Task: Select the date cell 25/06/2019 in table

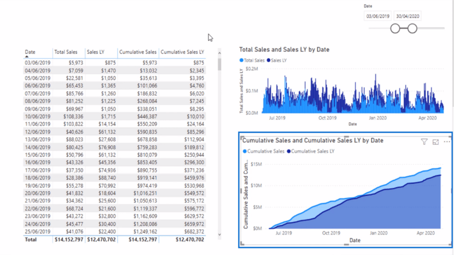Action: pyautogui.click(x=38, y=232)
